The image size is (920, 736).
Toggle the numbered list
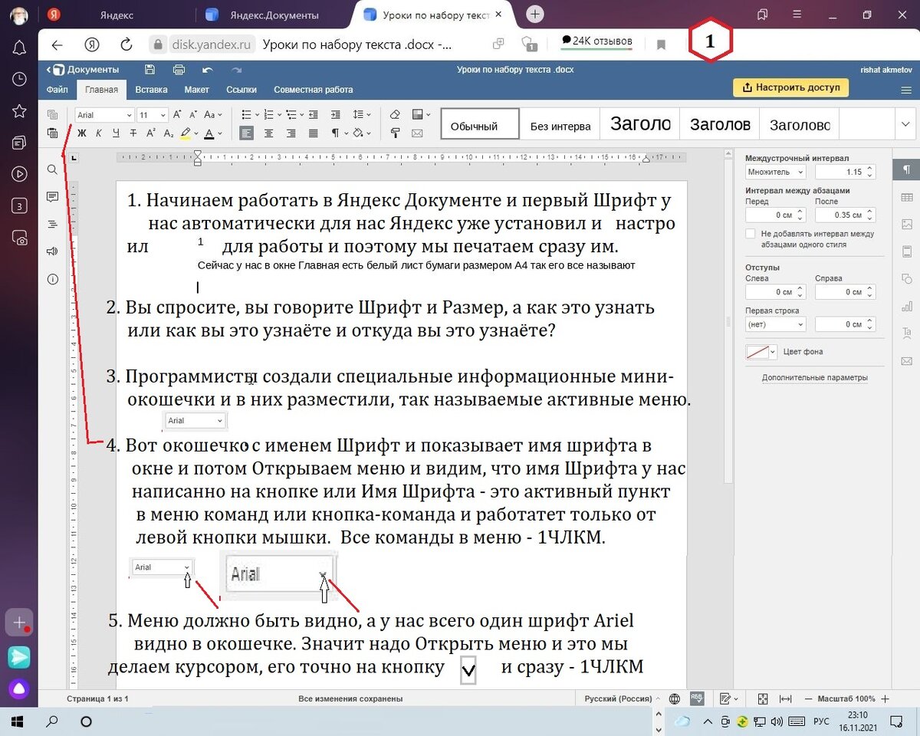coord(269,113)
